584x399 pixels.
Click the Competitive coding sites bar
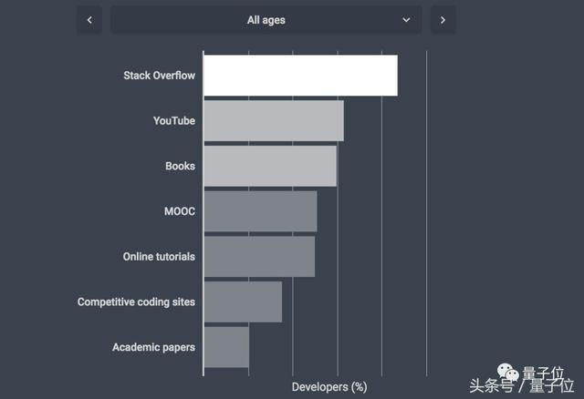243,302
